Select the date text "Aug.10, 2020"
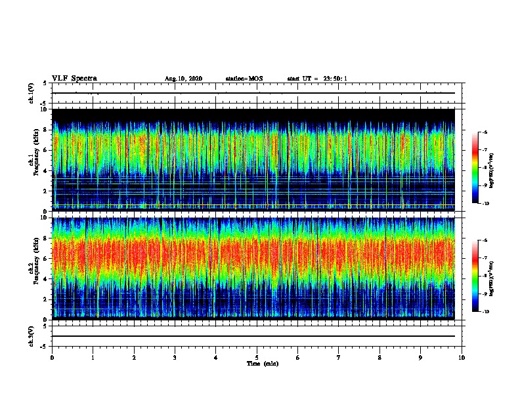This screenshot has height=401, width=520. 183,79
